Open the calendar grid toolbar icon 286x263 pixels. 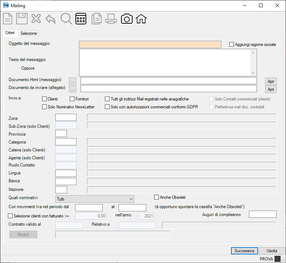(x=81, y=19)
